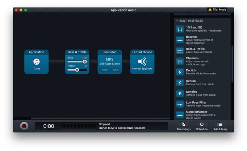
Task: Click the Declick lightning icon
Action: [x=180, y=72]
